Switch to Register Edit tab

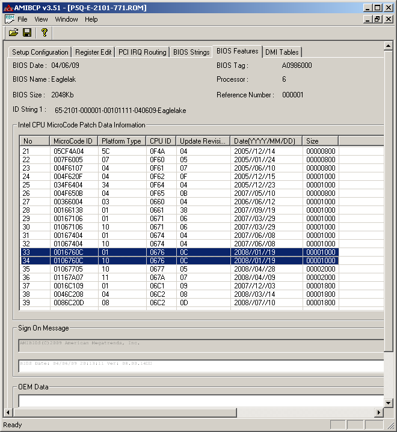pyautogui.click(x=93, y=52)
